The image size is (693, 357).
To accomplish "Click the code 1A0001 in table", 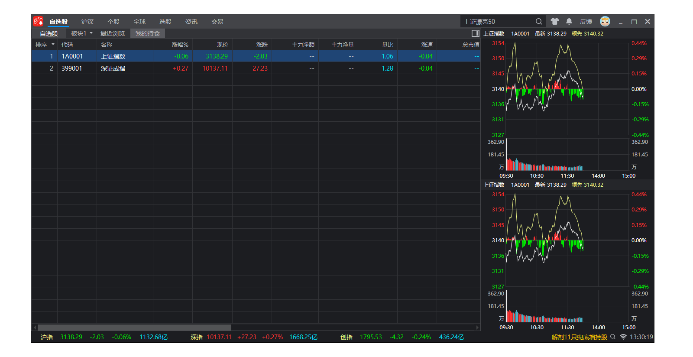I will coord(72,56).
